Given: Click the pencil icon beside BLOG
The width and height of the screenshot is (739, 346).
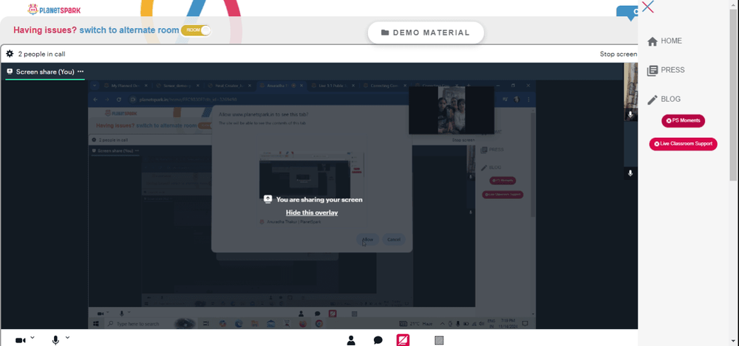Looking at the screenshot, I should click(653, 100).
